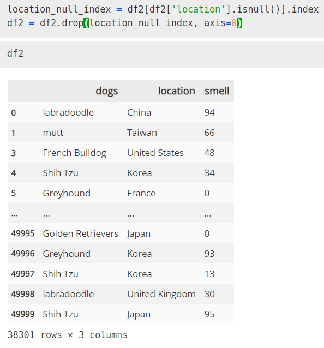
Task: Select 'Greyhound' in row 49996
Action: click(x=67, y=254)
